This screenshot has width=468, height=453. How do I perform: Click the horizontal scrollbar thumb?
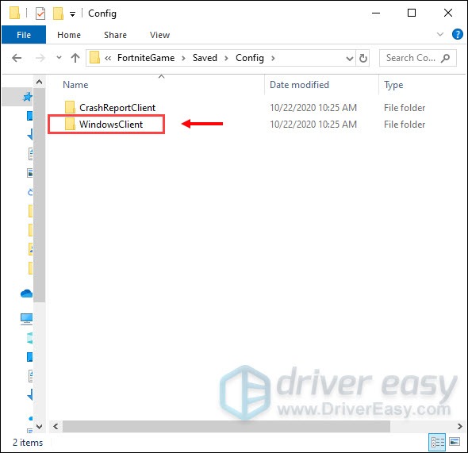(226, 427)
